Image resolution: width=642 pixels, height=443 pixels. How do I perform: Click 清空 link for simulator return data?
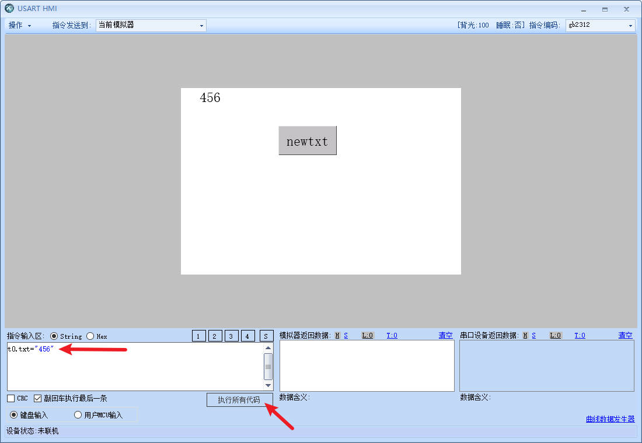(x=445, y=335)
